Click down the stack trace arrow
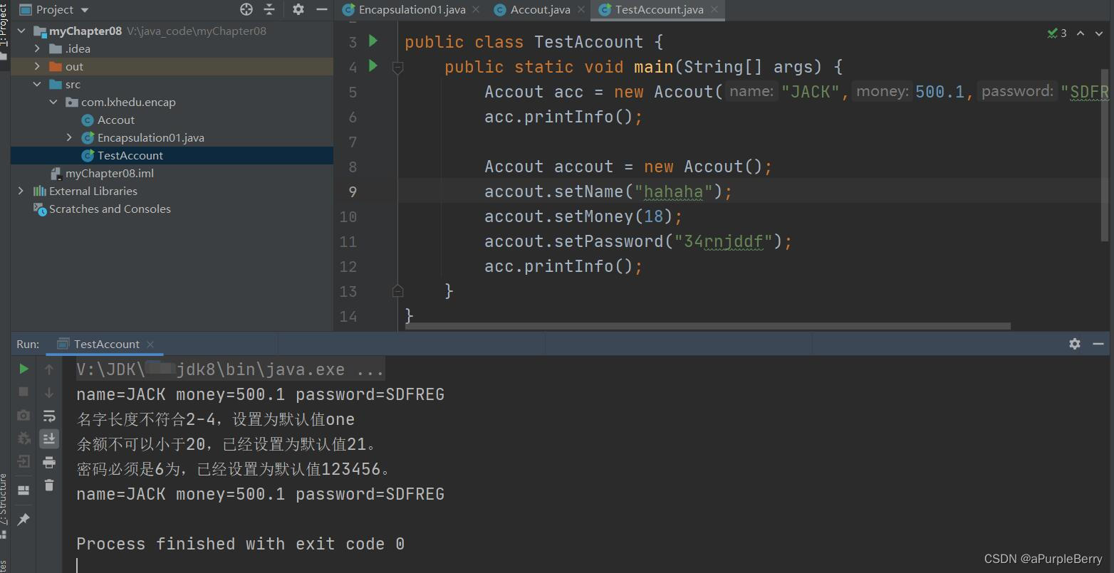This screenshot has height=573, width=1114. [49, 392]
